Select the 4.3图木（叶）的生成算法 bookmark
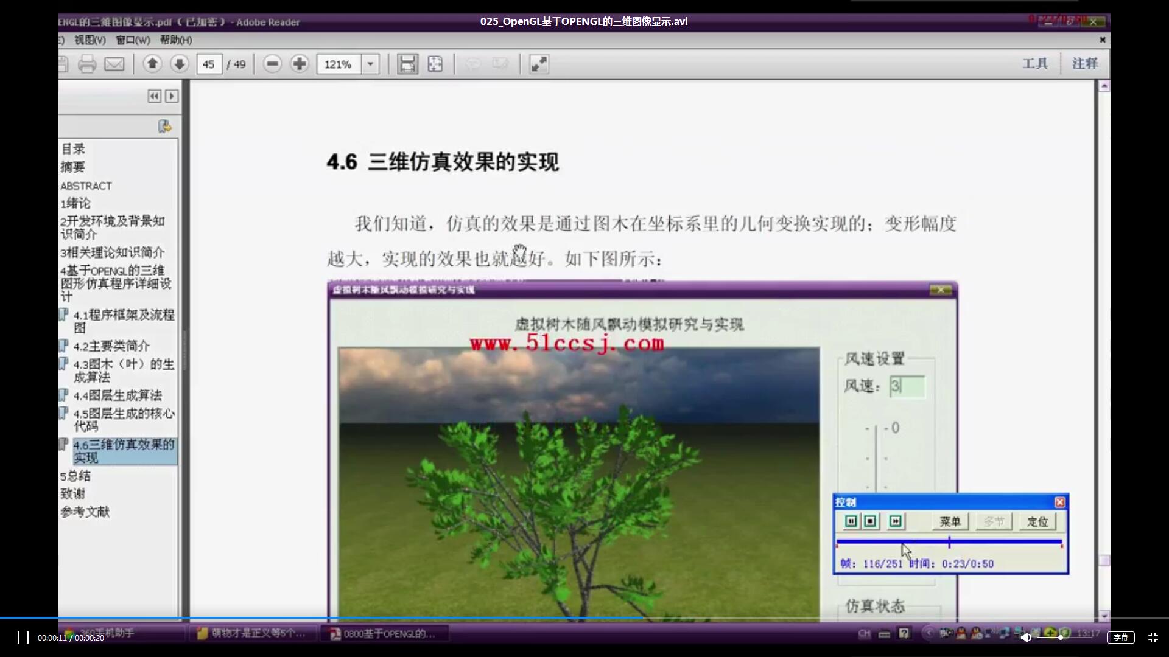1169x657 pixels. [124, 370]
